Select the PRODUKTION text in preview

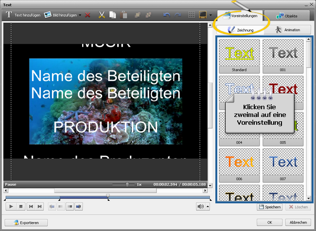tap(105, 127)
